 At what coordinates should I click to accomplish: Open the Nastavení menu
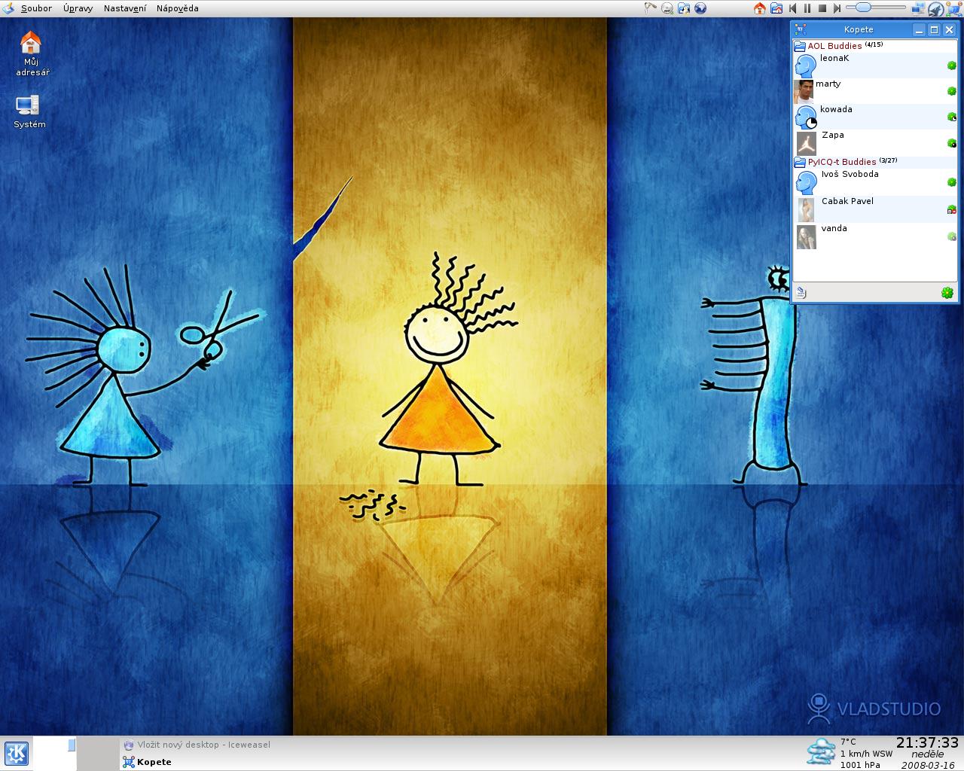(124, 8)
